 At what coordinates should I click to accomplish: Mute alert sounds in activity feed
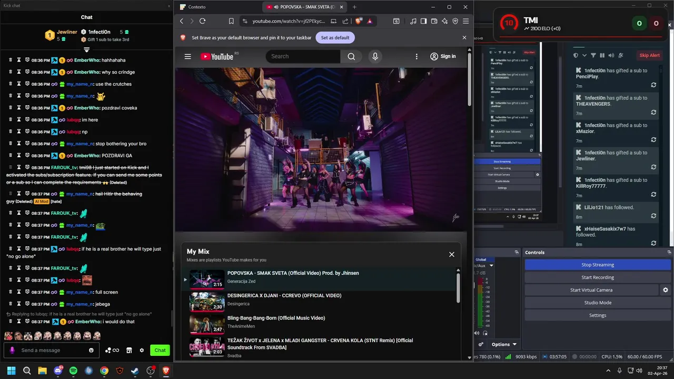[x=611, y=55]
